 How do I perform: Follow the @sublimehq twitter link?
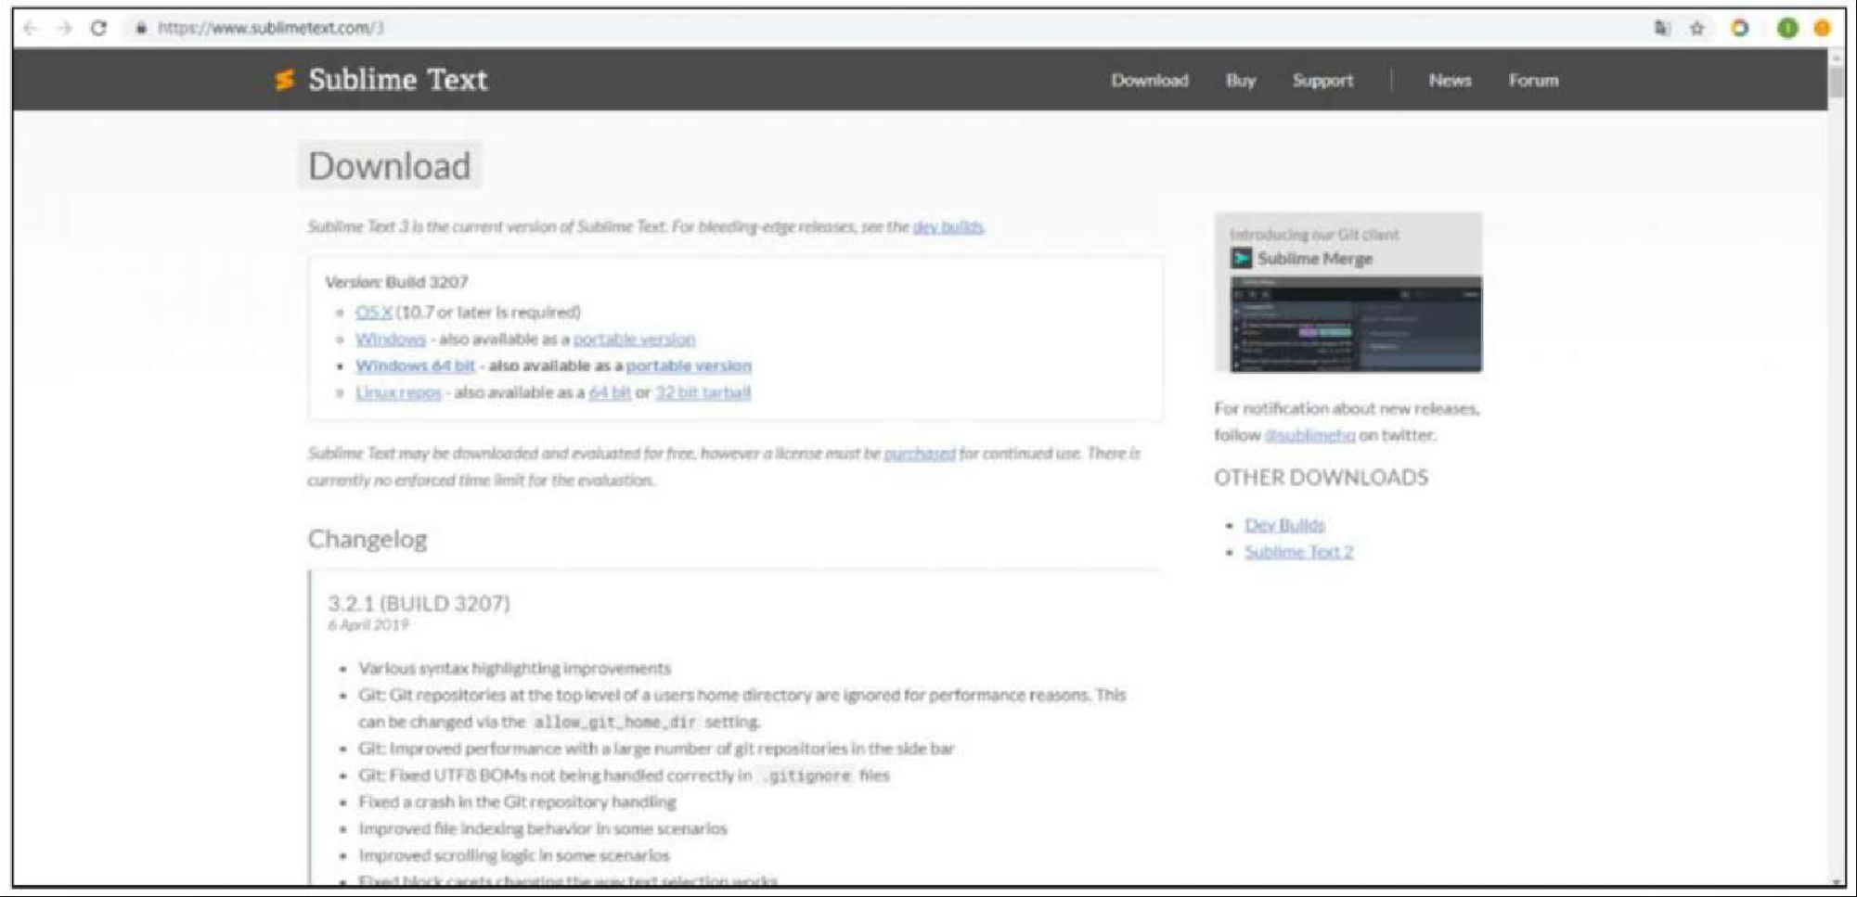(x=1309, y=435)
